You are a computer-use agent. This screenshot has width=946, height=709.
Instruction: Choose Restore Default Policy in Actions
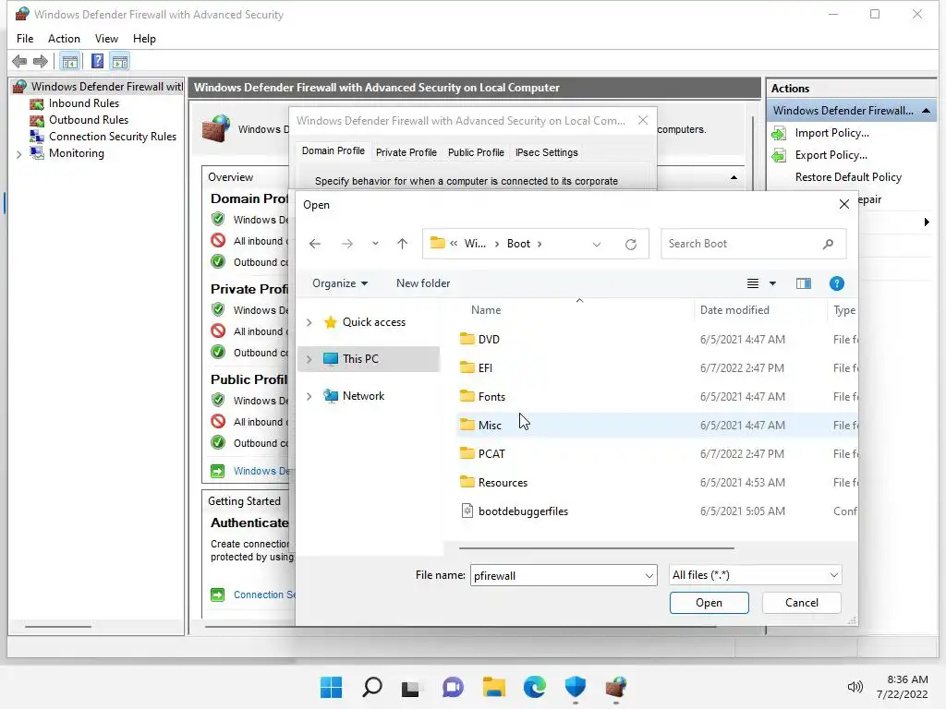click(848, 177)
